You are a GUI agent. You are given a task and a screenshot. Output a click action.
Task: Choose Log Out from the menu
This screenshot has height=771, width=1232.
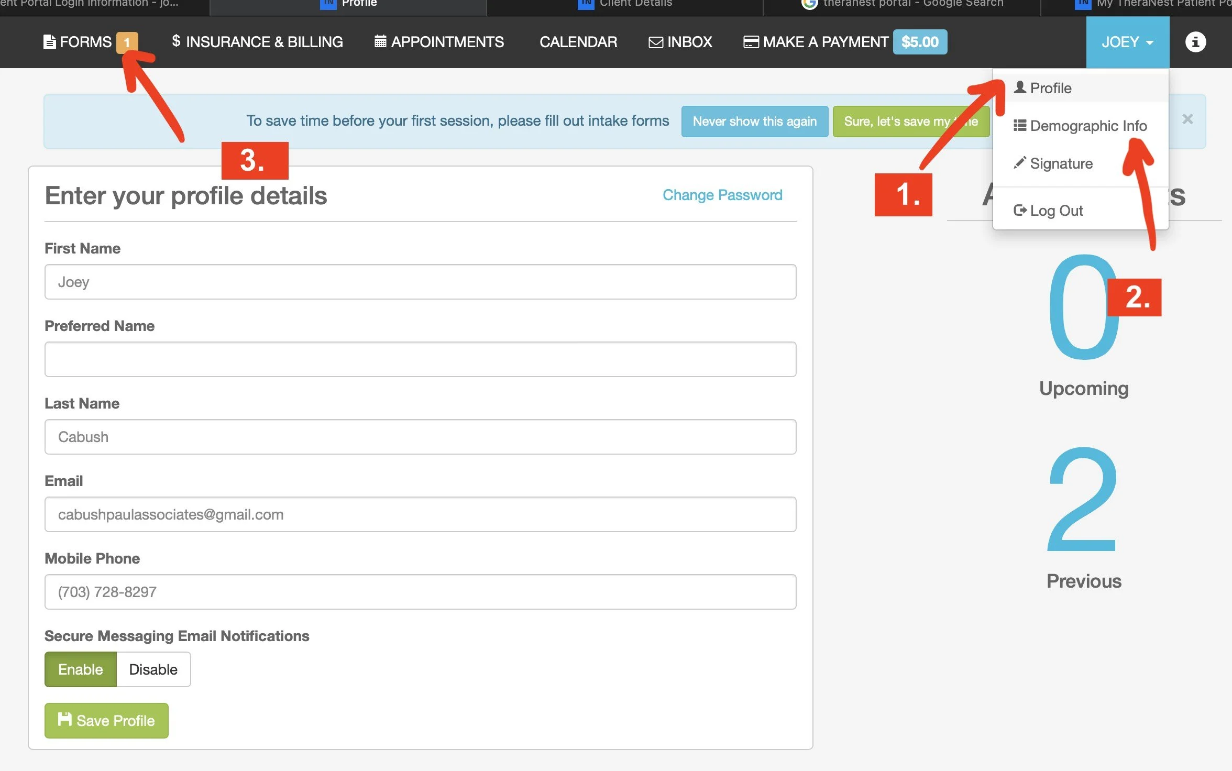point(1055,211)
